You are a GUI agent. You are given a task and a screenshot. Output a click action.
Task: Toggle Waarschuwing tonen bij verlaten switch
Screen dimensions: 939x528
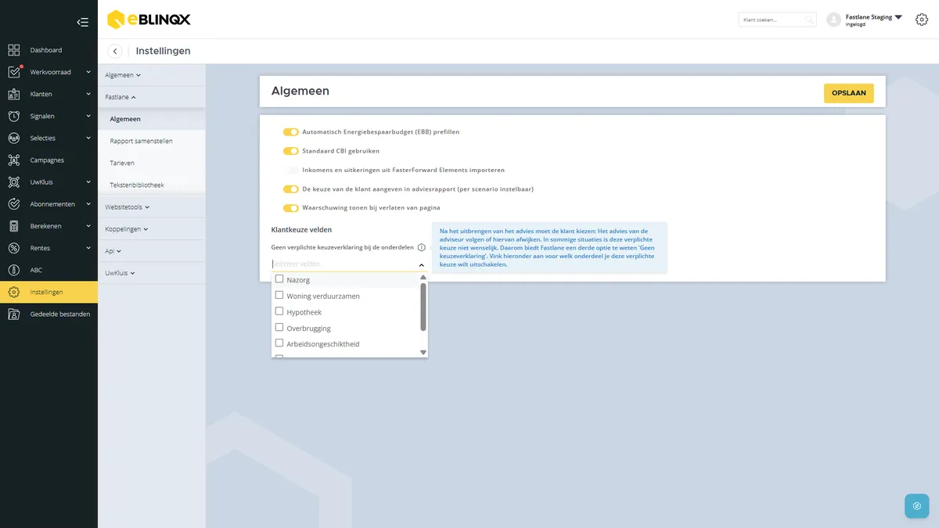click(290, 208)
